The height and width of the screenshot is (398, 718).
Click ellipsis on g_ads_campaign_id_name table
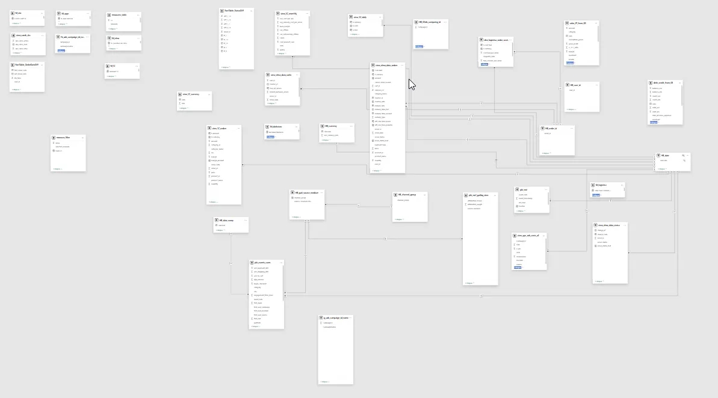pyautogui.click(x=350, y=317)
